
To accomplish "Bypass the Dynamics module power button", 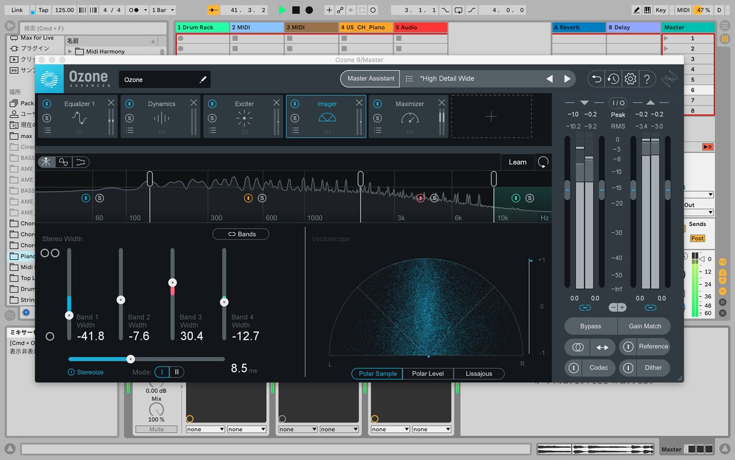I will tap(130, 104).
